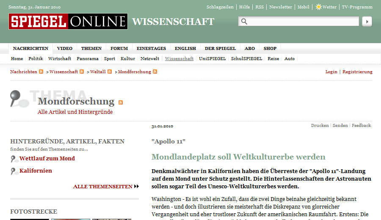
Task: Click the RSS icon next to Wissenschaft breadcrumb
Action: 82,71
